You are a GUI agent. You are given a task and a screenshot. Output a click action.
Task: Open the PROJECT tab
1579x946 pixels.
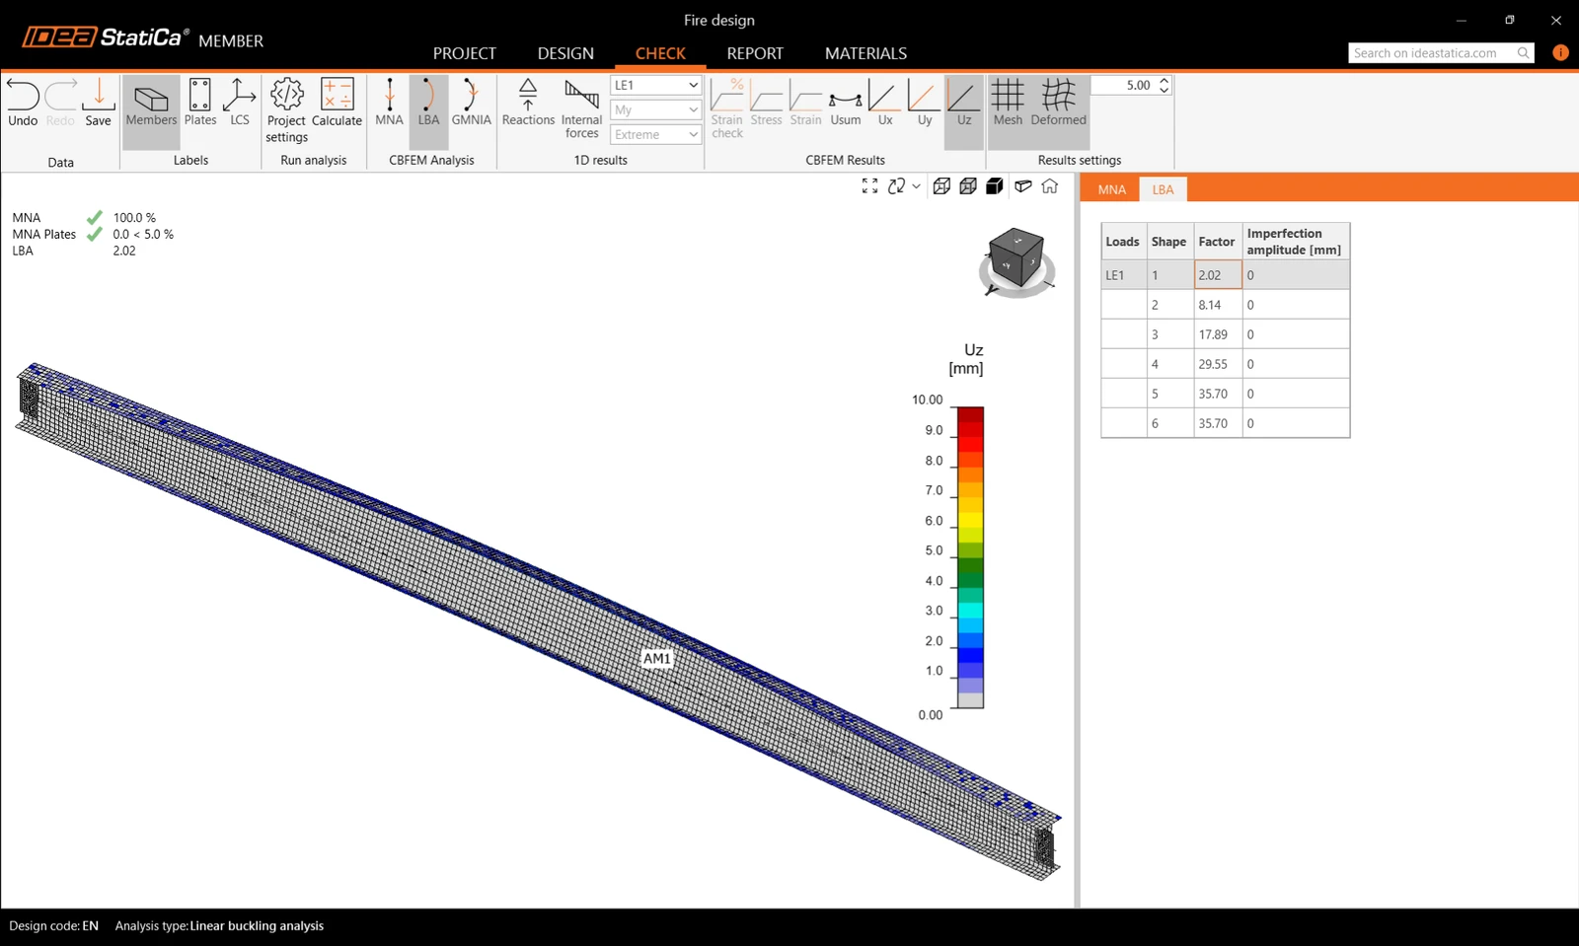point(464,53)
